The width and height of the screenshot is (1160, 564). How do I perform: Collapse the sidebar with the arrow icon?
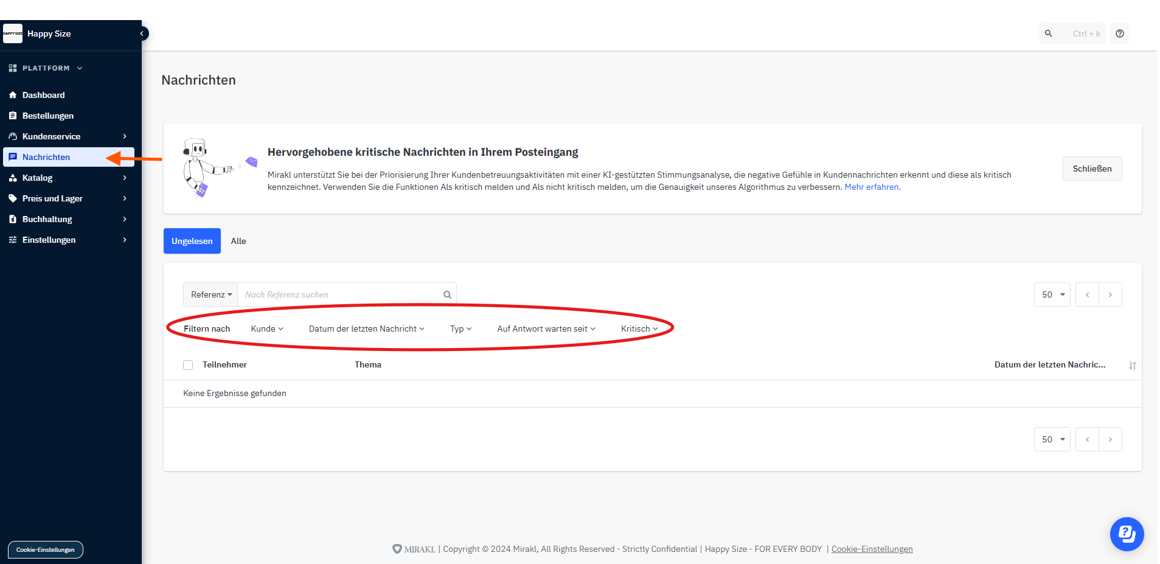tap(142, 33)
